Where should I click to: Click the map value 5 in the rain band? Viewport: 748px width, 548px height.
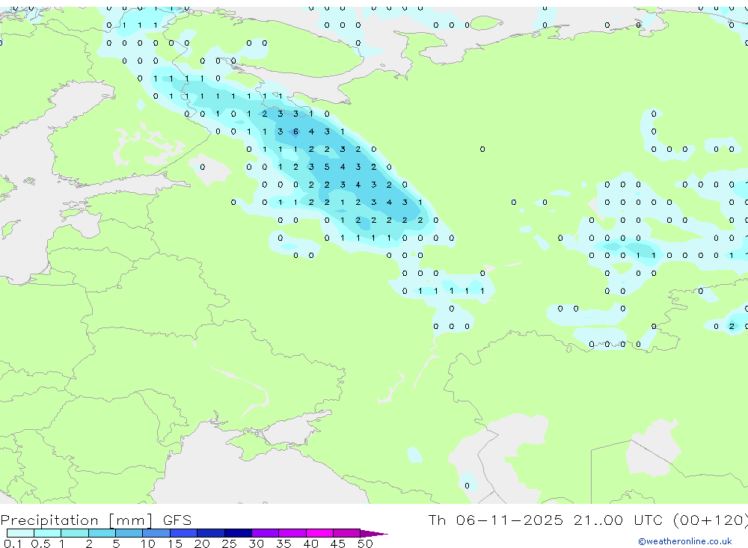click(327, 167)
